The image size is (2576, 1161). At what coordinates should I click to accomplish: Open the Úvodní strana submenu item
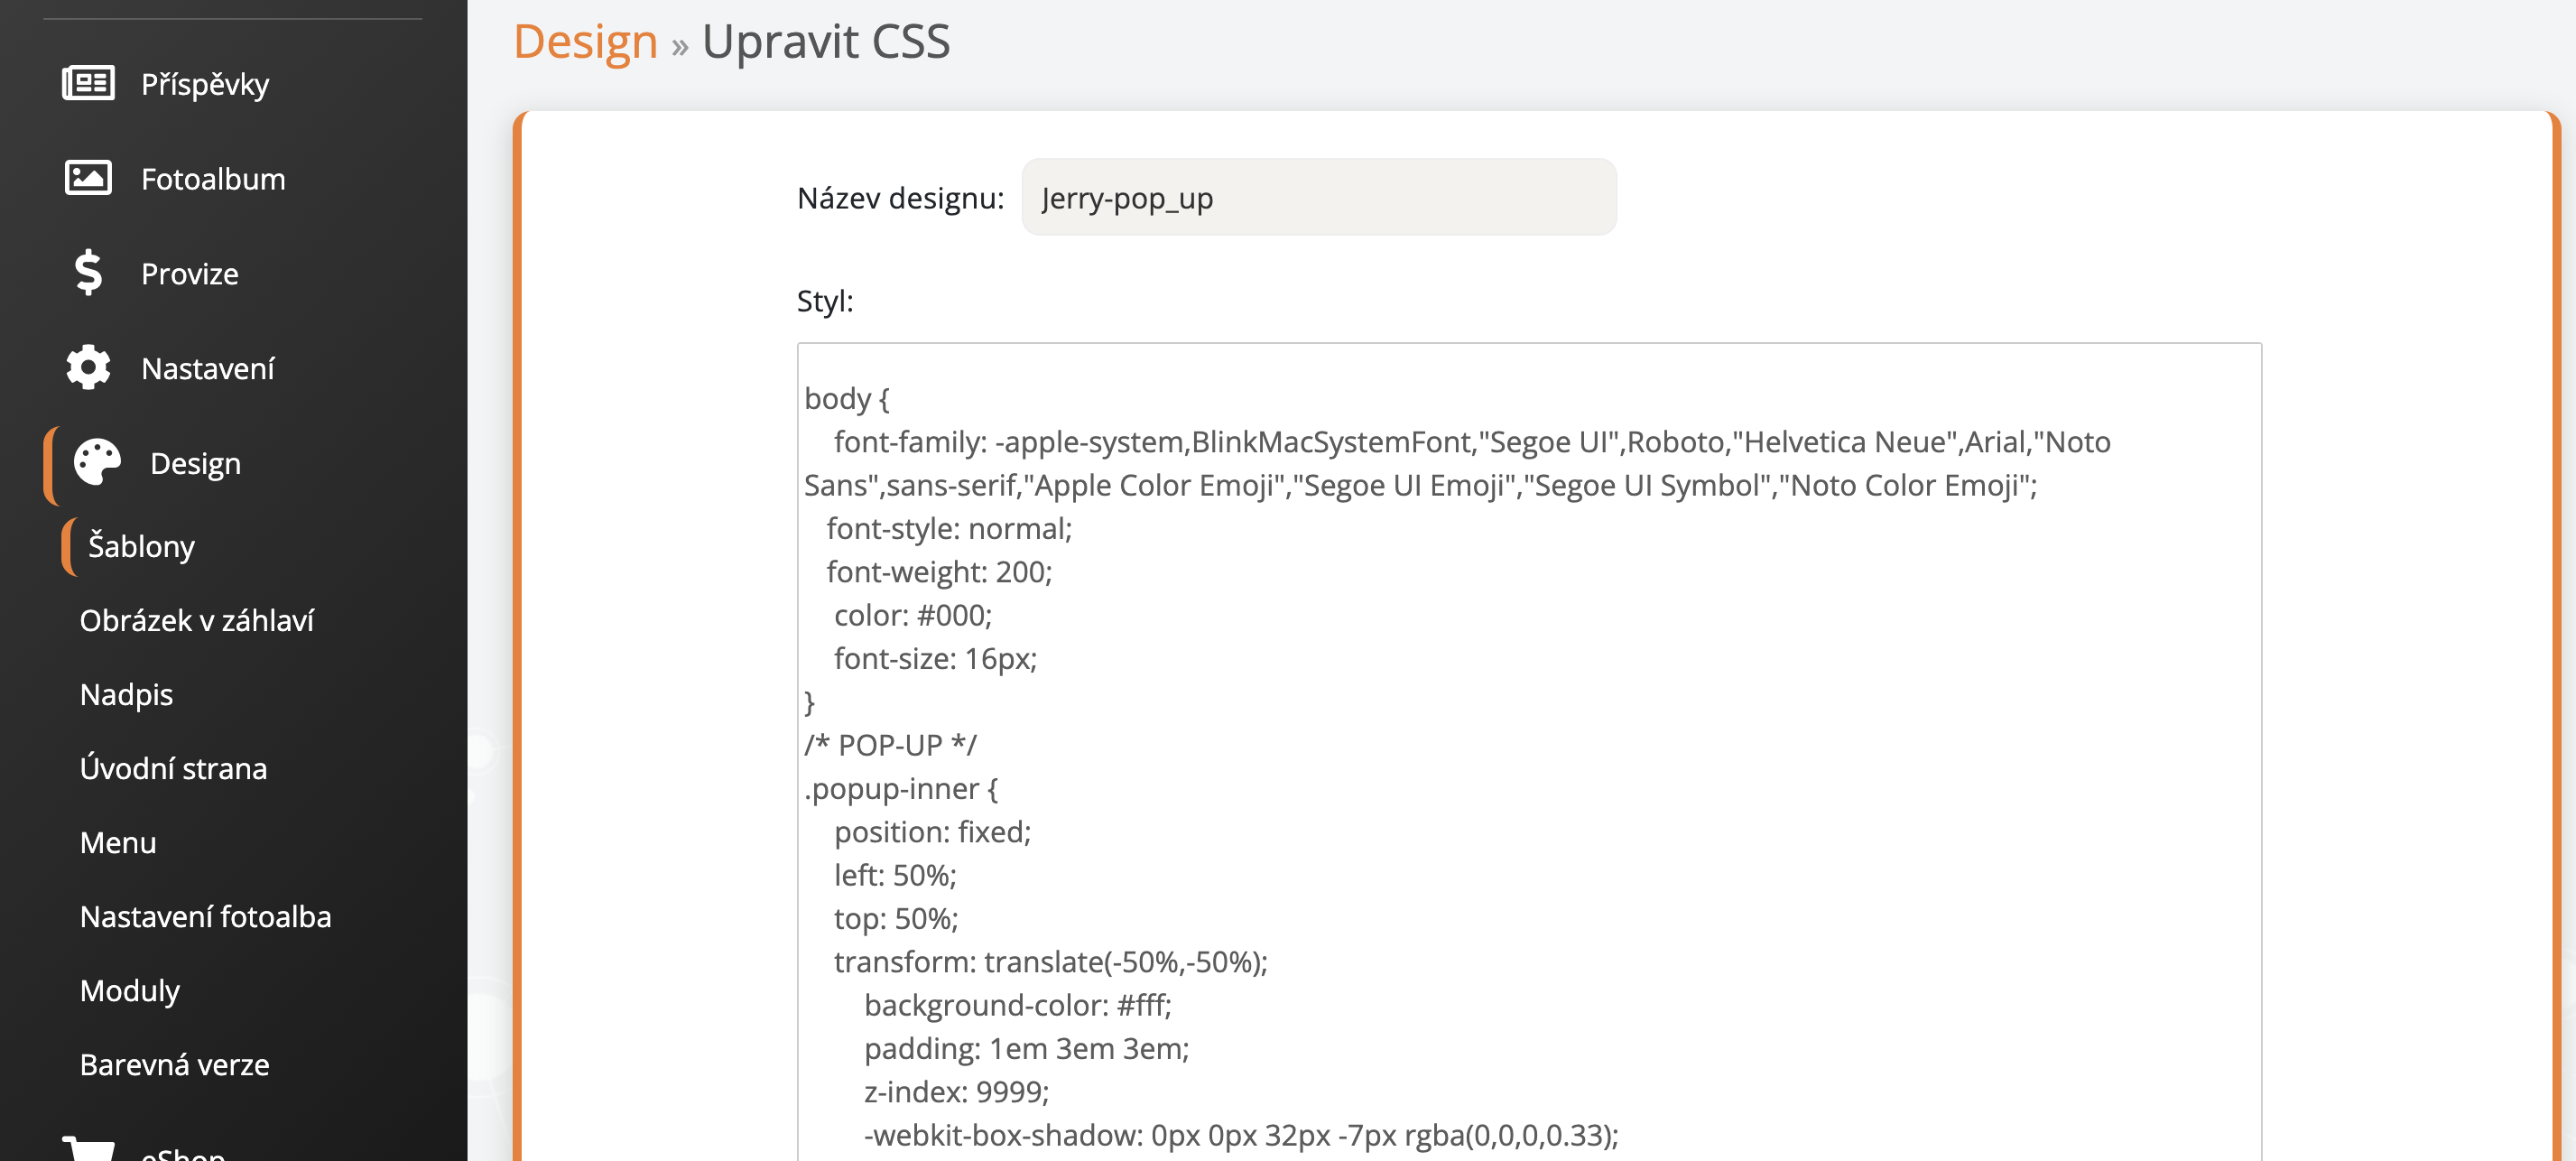pos(173,768)
